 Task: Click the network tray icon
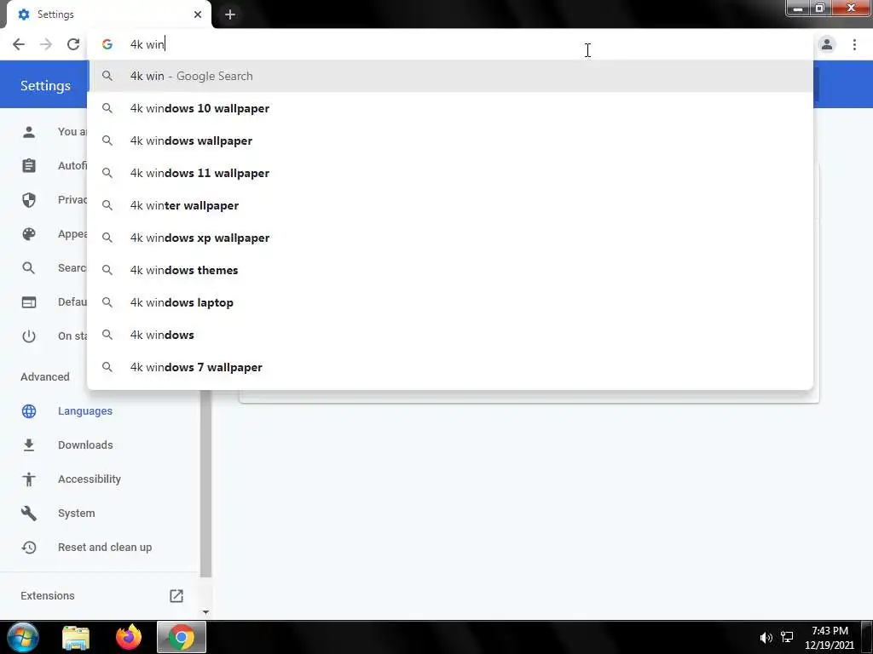coord(787,637)
